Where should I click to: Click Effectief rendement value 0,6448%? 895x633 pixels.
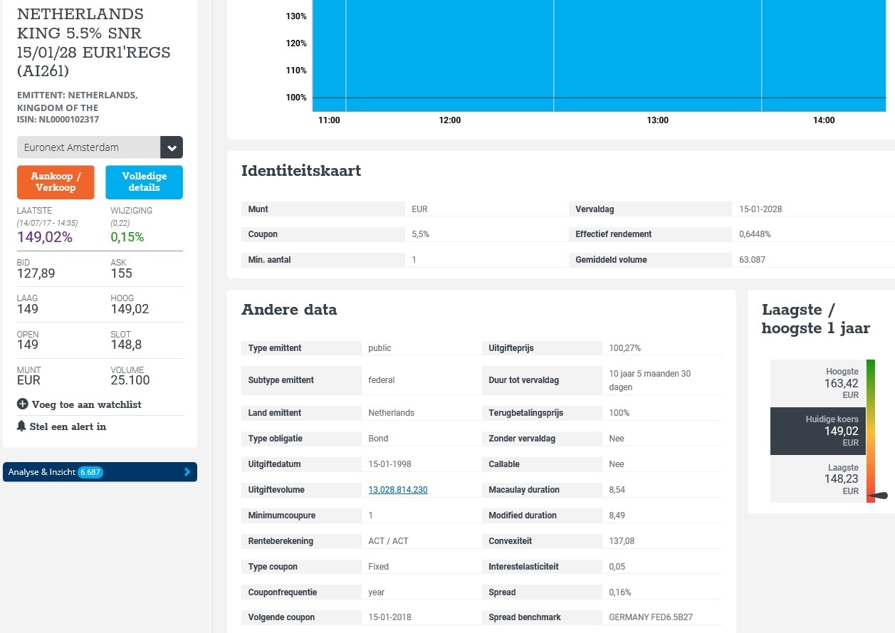point(755,234)
